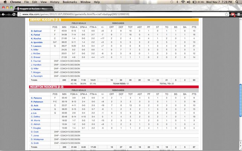Open T. Douglas player link

pos(36,128)
